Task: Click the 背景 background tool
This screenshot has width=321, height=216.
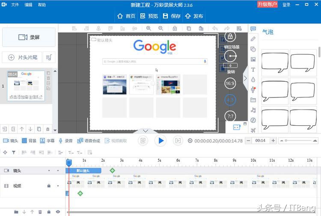Action: pos(29,141)
